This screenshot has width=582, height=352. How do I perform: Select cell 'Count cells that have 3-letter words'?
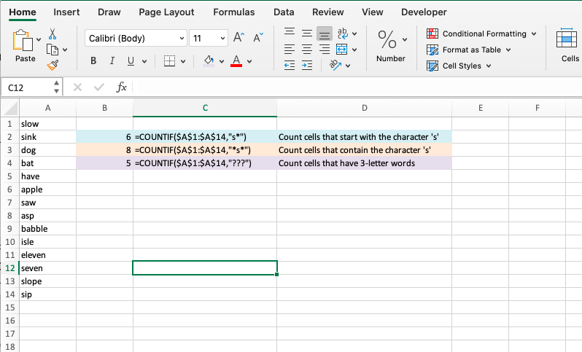coord(365,163)
